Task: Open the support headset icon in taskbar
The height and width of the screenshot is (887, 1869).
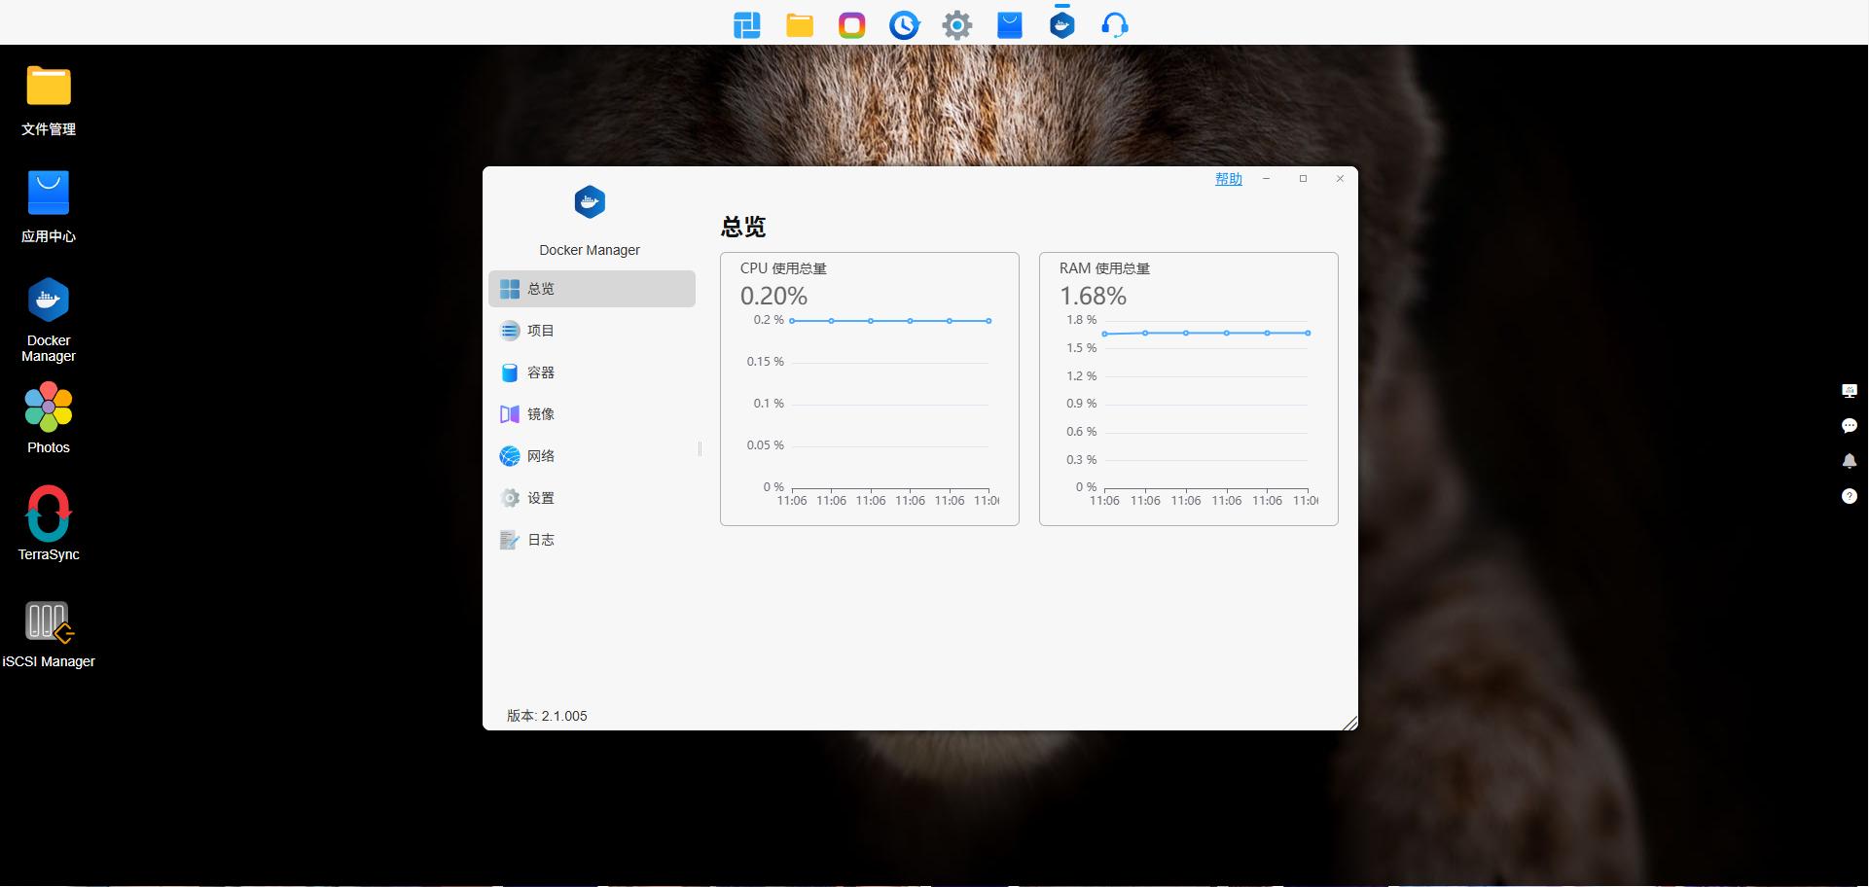Action: coord(1114,23)
